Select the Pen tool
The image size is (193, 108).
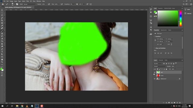tap(2, 49)
